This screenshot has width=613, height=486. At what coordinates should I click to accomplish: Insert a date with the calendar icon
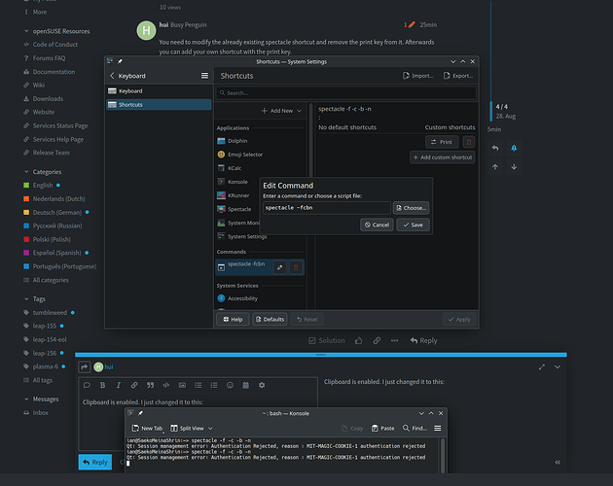(x=245, y=385)
